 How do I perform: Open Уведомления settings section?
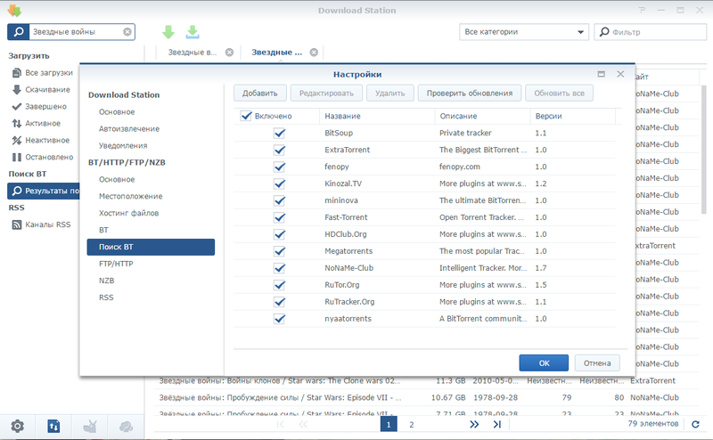123,145
